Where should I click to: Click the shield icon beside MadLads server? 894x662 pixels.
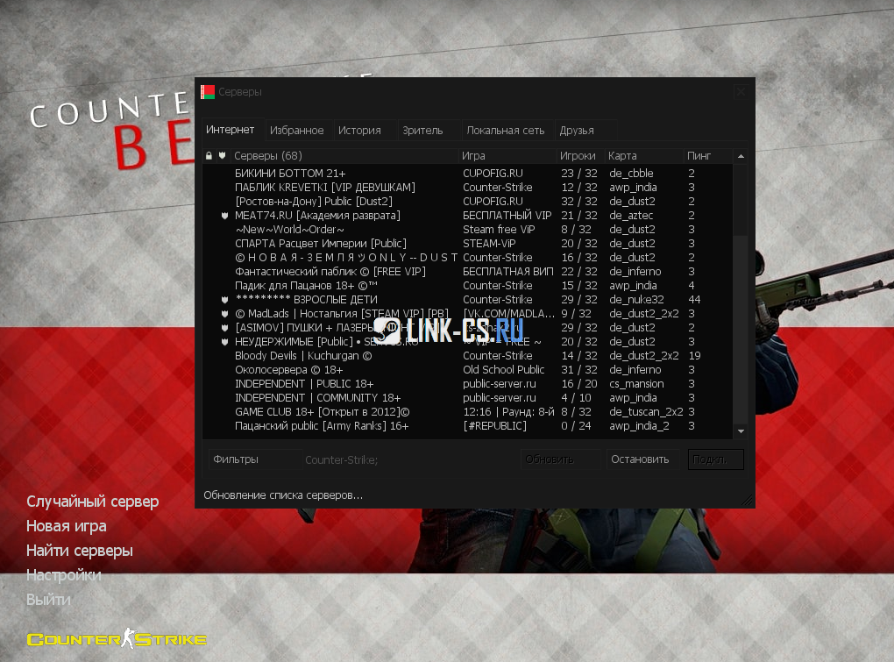225,314
